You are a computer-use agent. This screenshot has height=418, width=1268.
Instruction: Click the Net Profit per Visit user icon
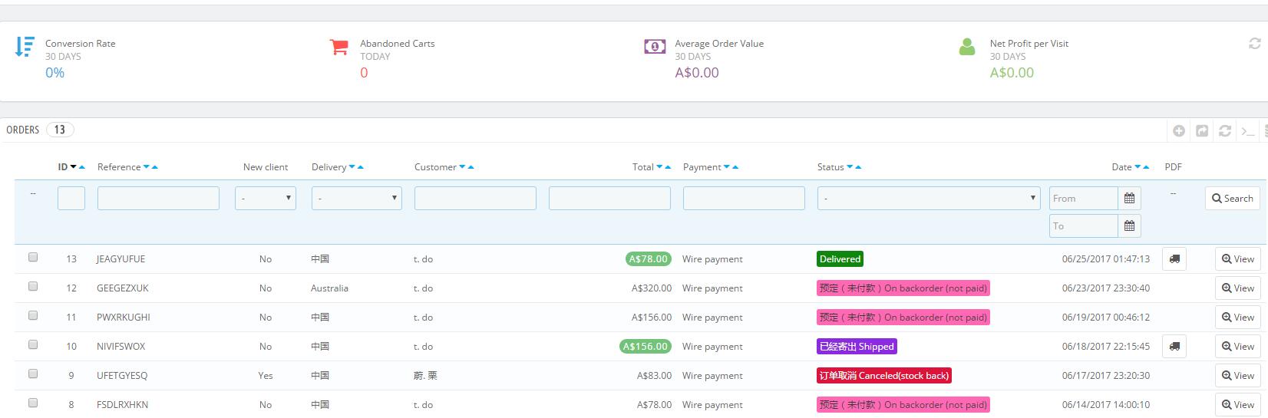click(x=967, y=47)
